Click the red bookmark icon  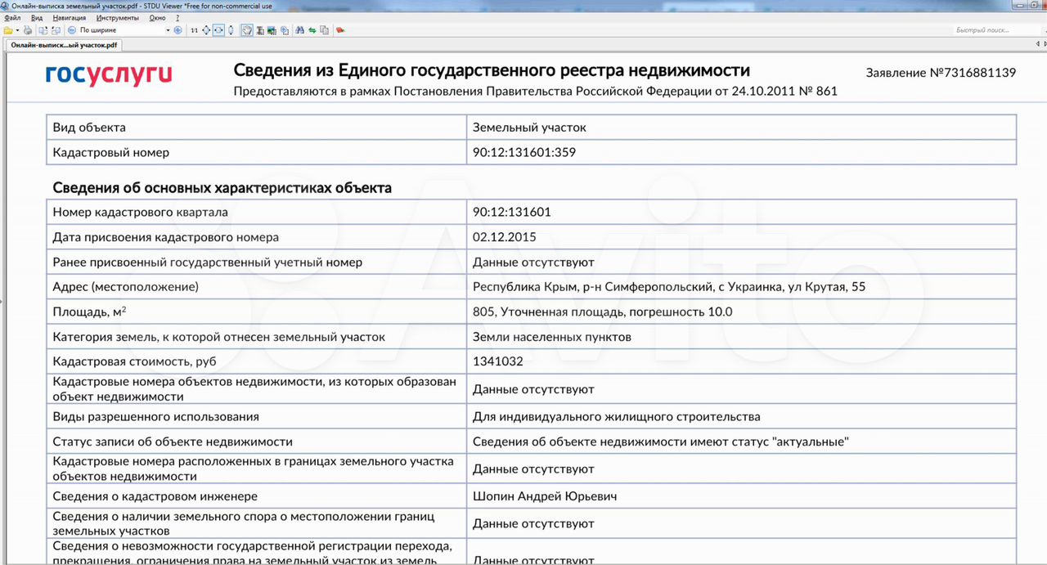tap(340, 30)
